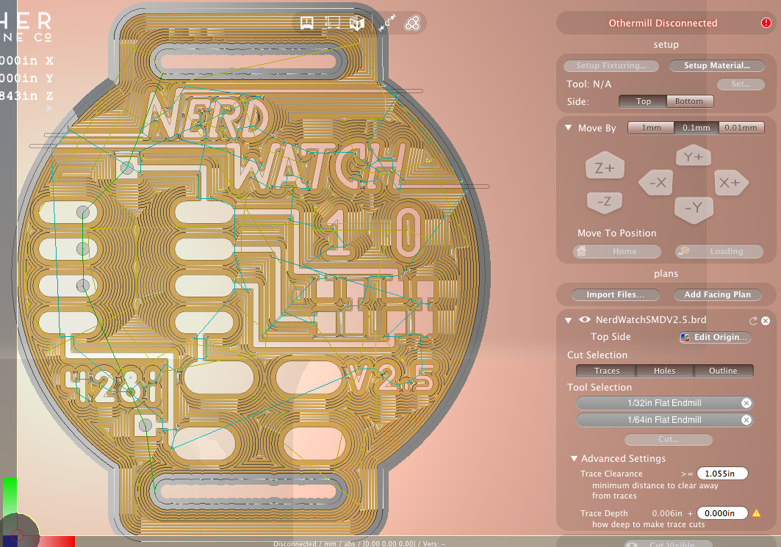Jog the X+ axis button

(731, 183)
